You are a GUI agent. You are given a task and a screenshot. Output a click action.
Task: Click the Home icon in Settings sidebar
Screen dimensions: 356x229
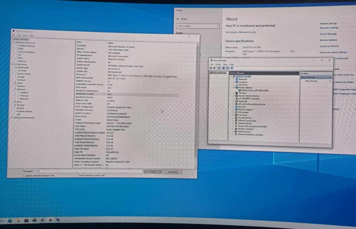click(178, 19)
